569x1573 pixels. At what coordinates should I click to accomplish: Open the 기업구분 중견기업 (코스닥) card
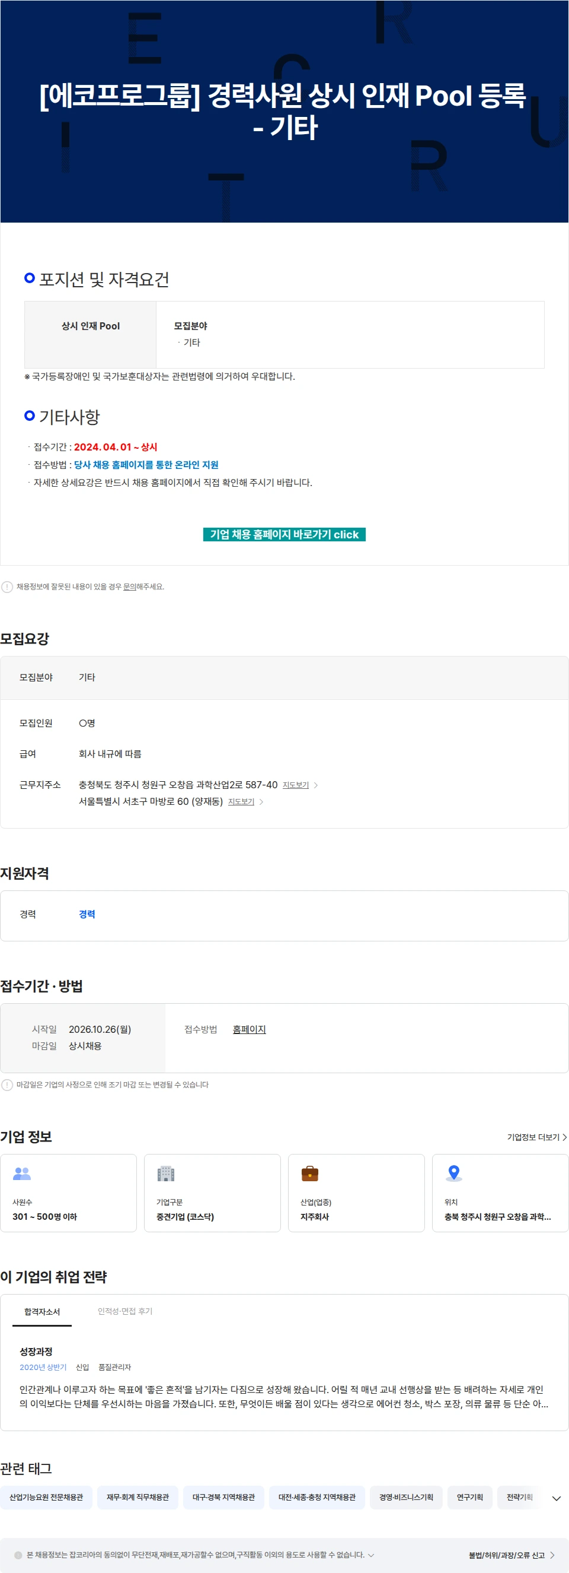(x=212, y=1193)
